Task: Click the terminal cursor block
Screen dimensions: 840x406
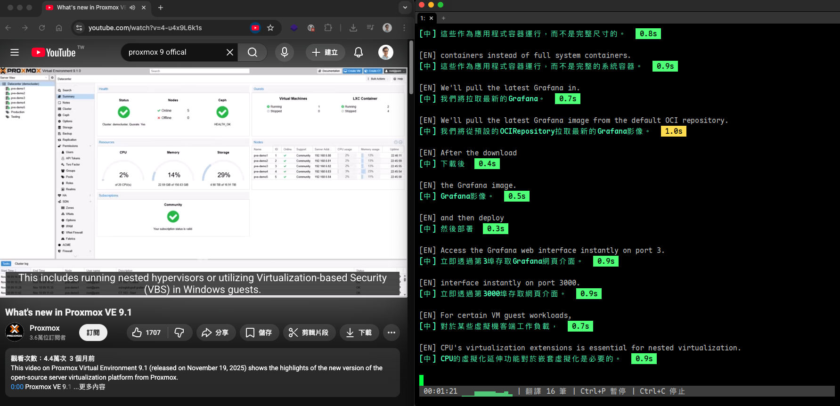Action: coord(422,380)
